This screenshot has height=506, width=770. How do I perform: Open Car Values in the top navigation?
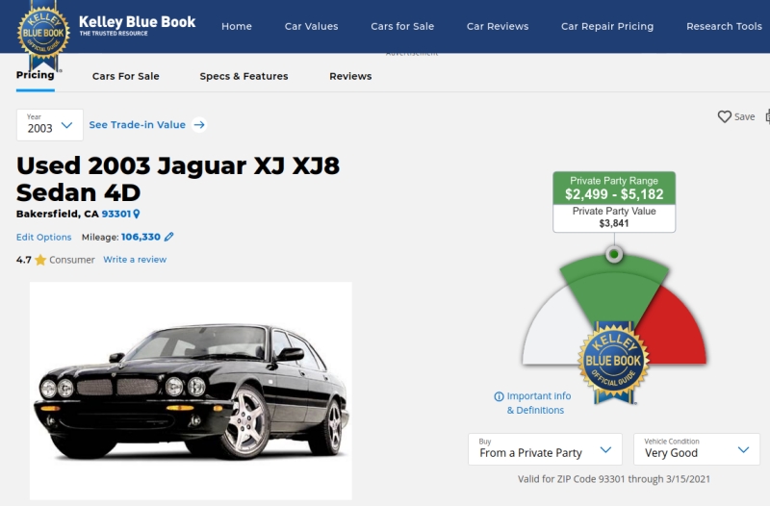[x=311, y=27]
